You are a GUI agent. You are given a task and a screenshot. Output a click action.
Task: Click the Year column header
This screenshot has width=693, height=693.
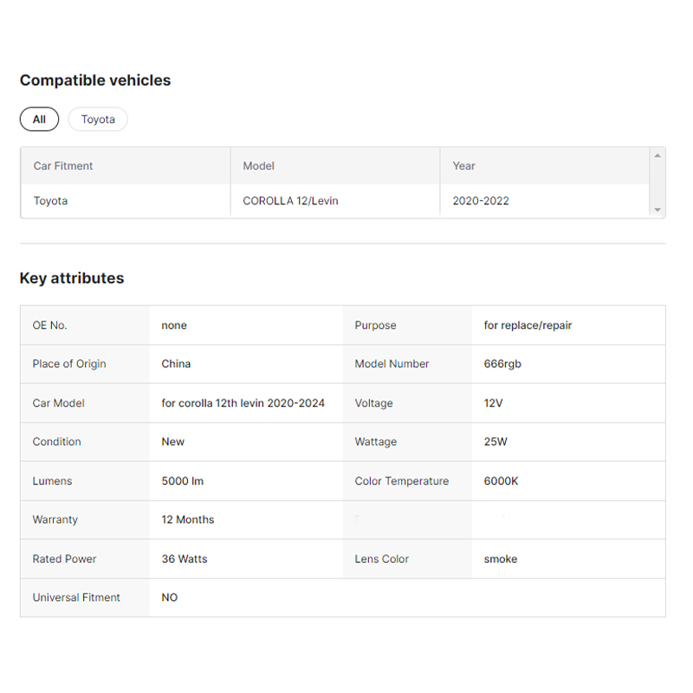pyautogui.click(x=463, y=165)
